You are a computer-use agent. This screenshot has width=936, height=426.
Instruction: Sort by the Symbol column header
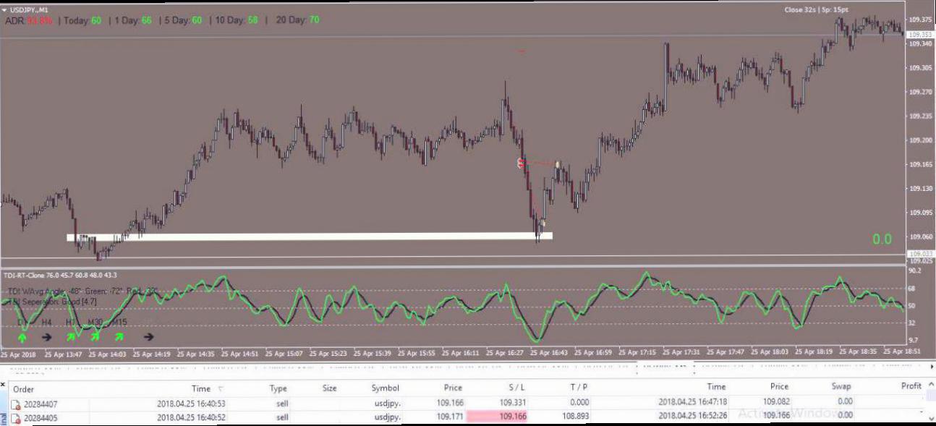[386, 388]
